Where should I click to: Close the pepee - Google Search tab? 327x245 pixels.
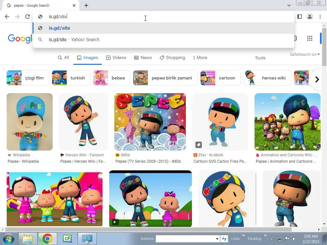(74, 5)
